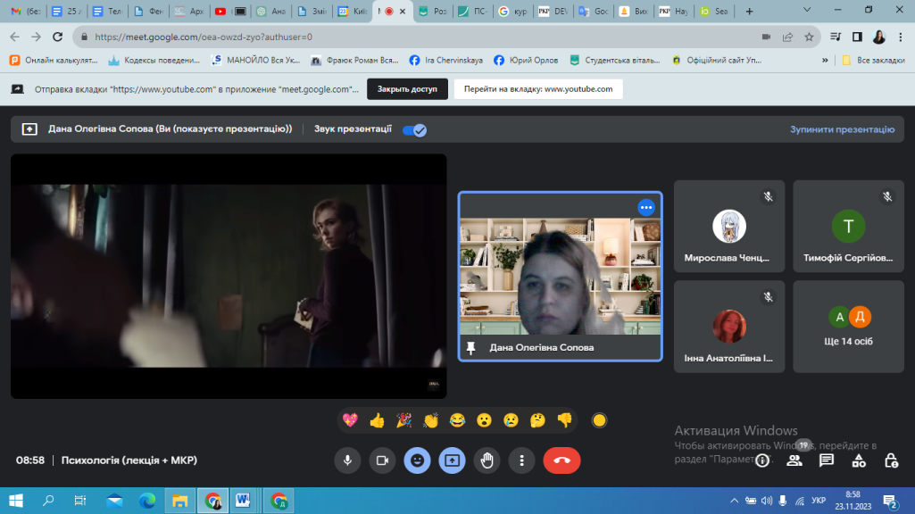Click the present screen button
The width and height of the screenshot is (915, 514).
click(452, 460)
